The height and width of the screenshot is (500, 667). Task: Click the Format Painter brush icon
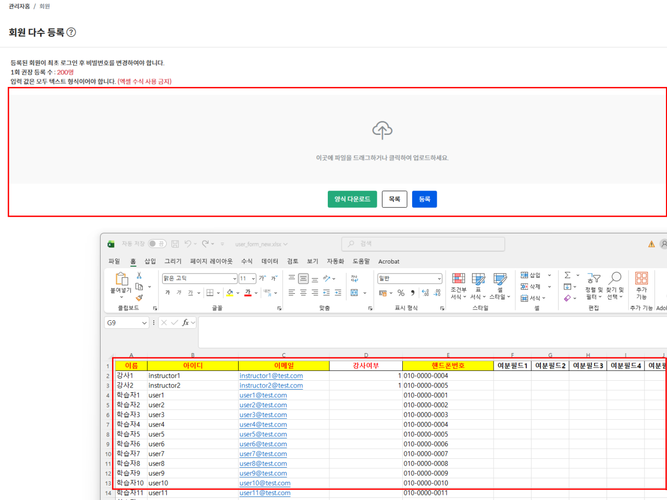[x=139, y=298]
